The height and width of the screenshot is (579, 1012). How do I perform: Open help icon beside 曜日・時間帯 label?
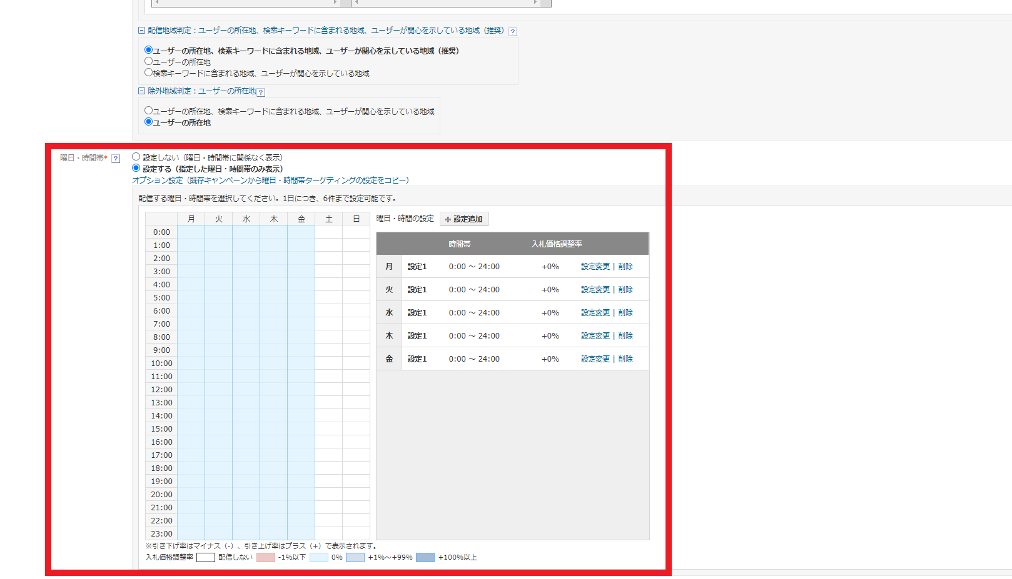click(116, 159)
